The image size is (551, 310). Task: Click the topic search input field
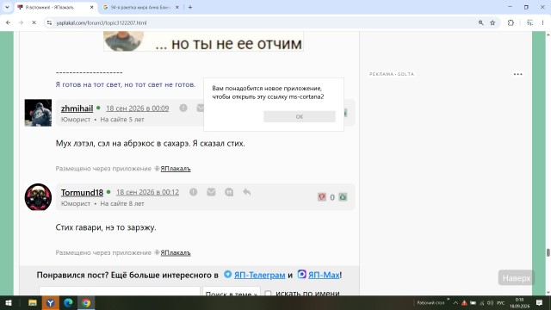tap(120, 291)
